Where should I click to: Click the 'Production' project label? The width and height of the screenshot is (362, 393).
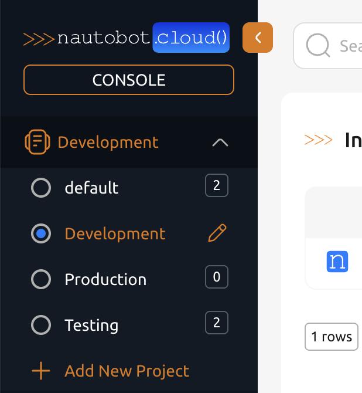(x=105, y=279)
